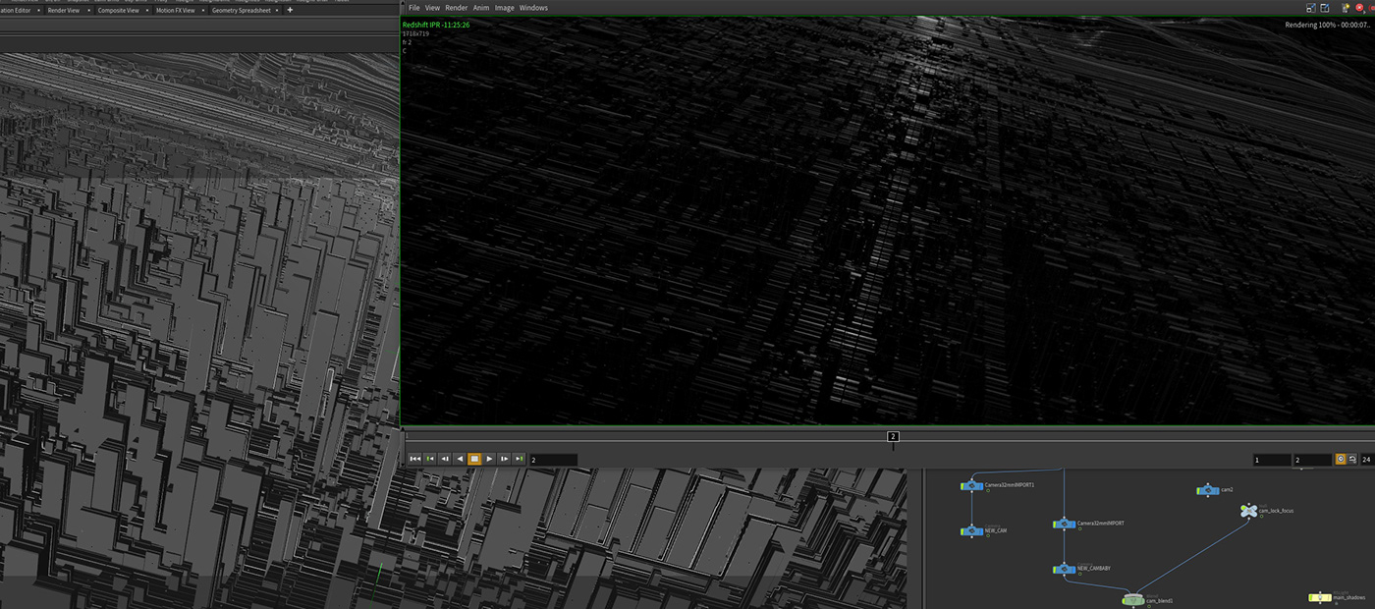Switch to the Geometry Spreadsheet tab
The image size is (1375, 609).
point(241,10)
